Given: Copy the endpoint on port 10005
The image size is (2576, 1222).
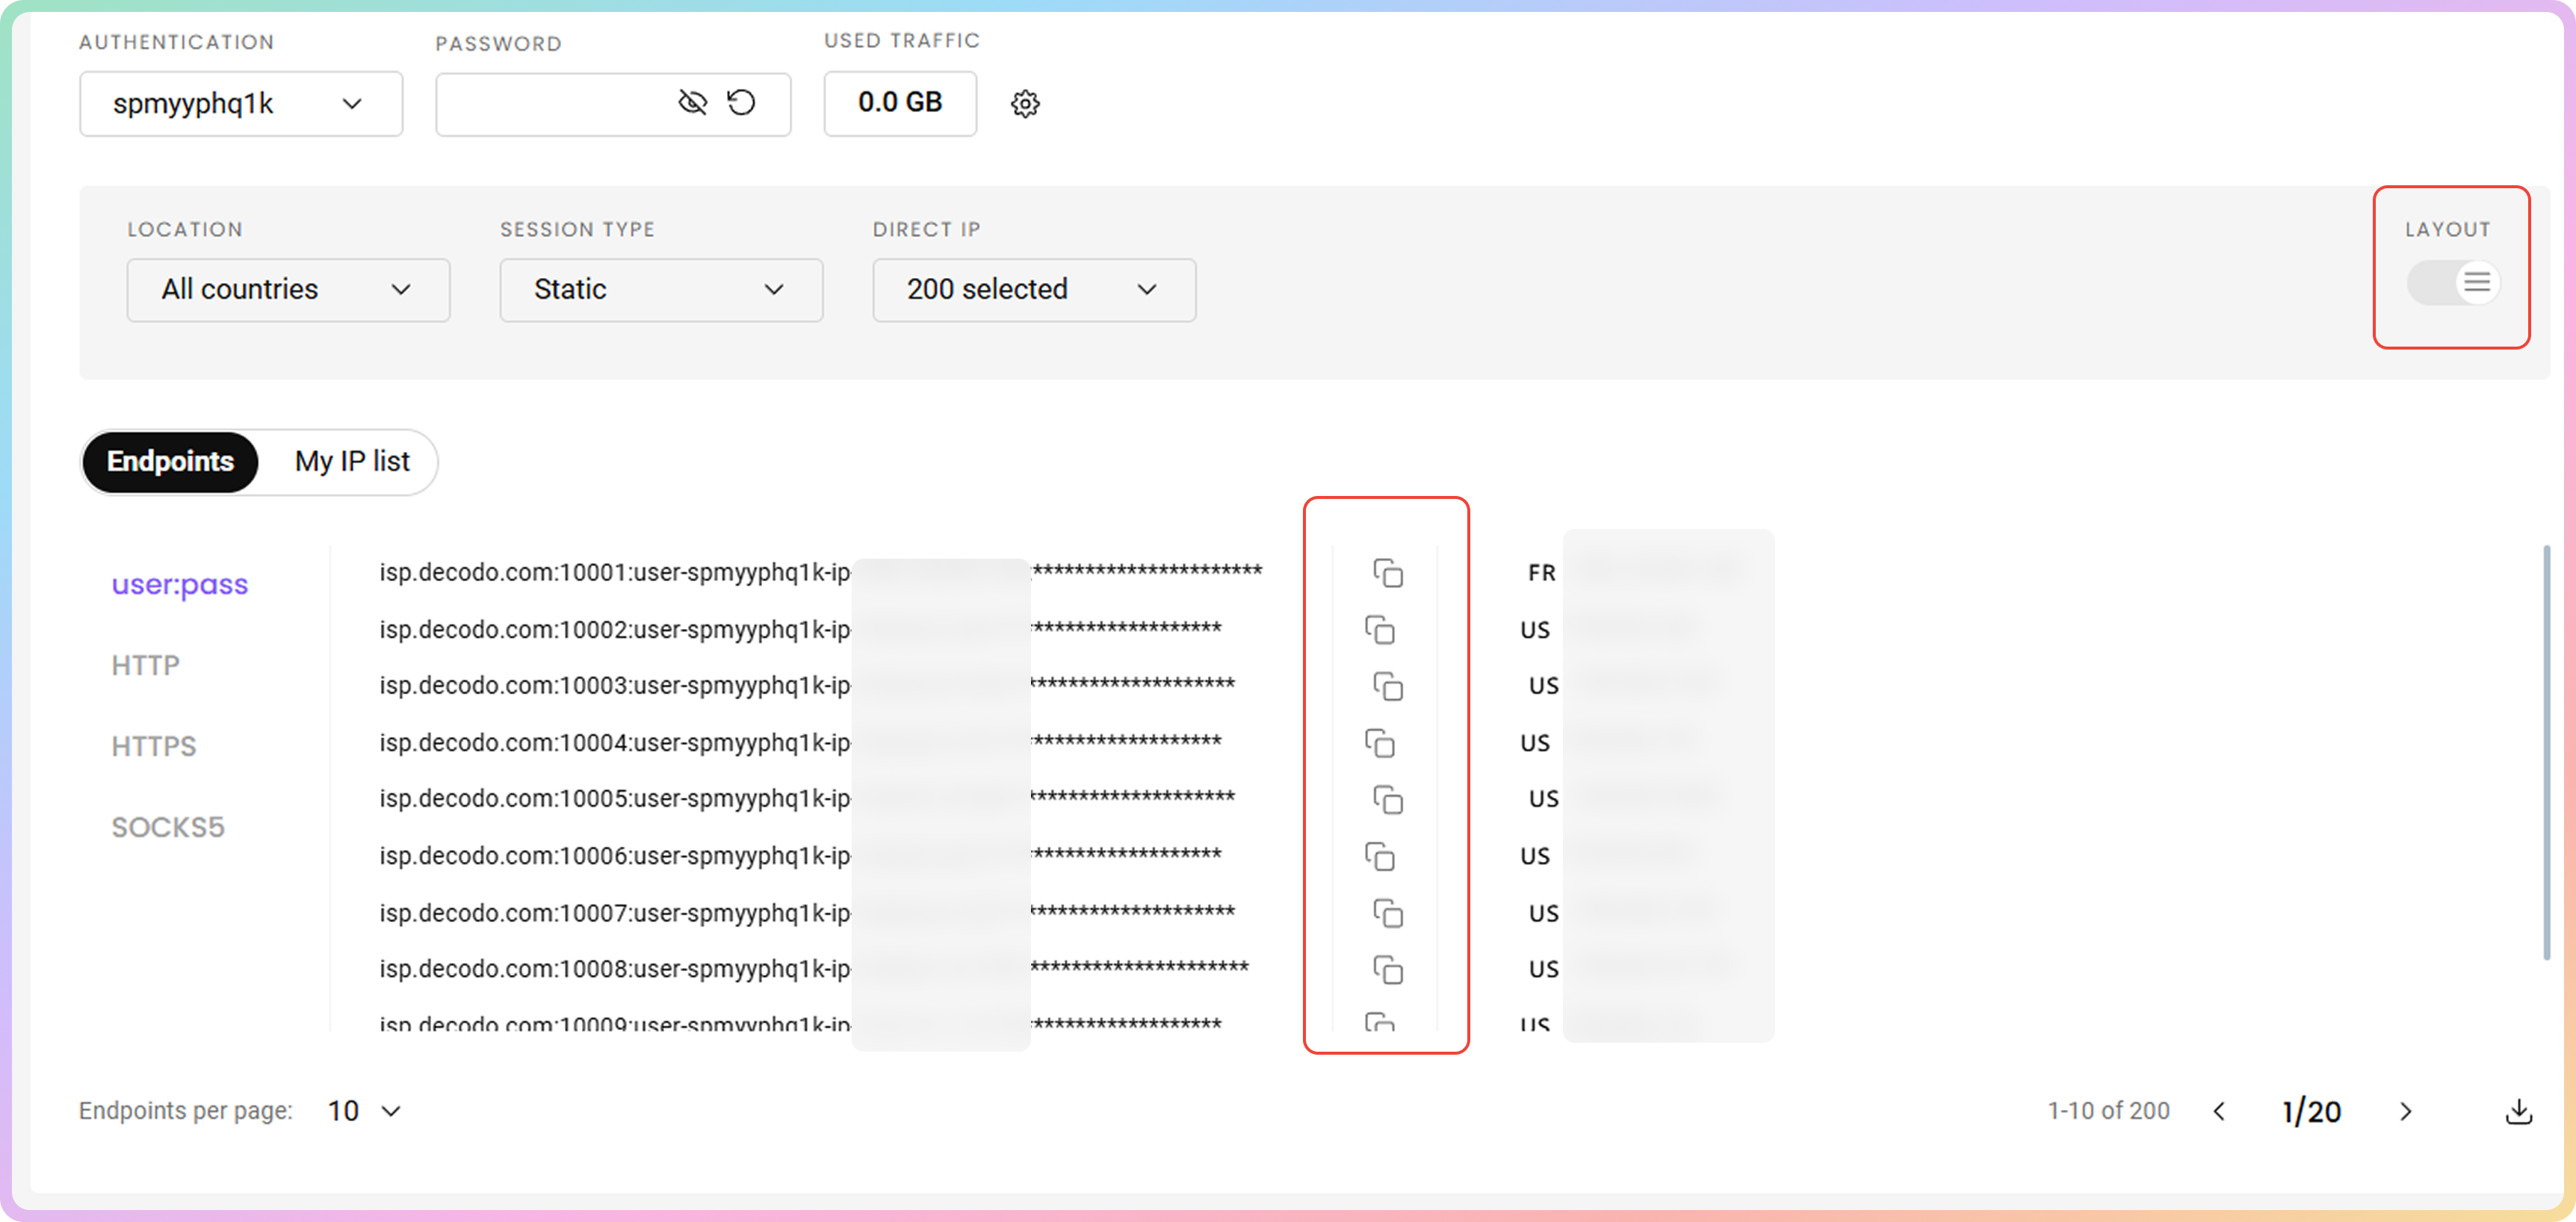Looking at the screenshot, I should point(1387,799).
